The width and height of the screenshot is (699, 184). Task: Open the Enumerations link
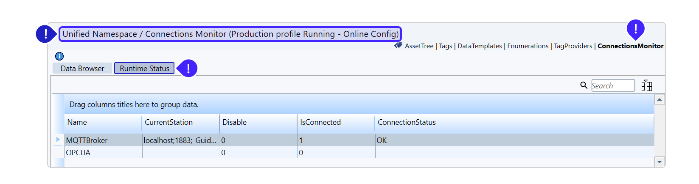[528, 46]
